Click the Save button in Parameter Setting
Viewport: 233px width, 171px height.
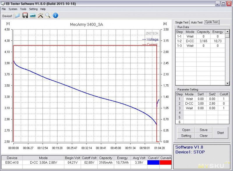pos(204,130)
